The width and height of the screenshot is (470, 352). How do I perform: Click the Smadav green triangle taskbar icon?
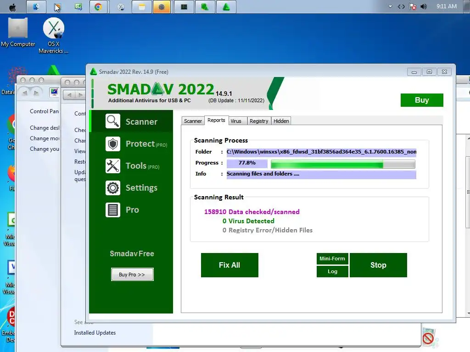pos(226,7)
